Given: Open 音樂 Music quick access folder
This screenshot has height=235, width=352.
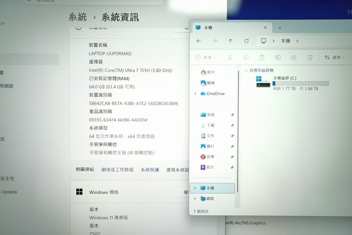Looking at the screenshot, I should pyautogui.click(x=207, y=157).
